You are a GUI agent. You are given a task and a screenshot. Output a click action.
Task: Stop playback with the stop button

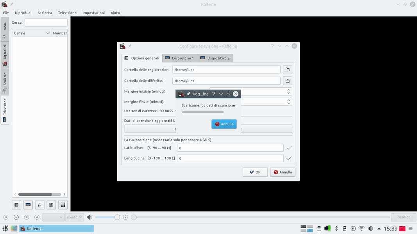coord(27,217)
